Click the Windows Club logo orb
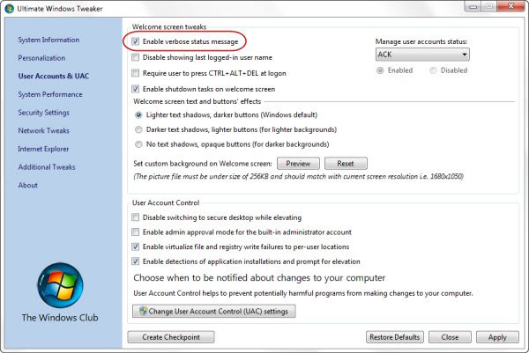The width and height of the screenshot is (529, 353). tap(60, 285)
